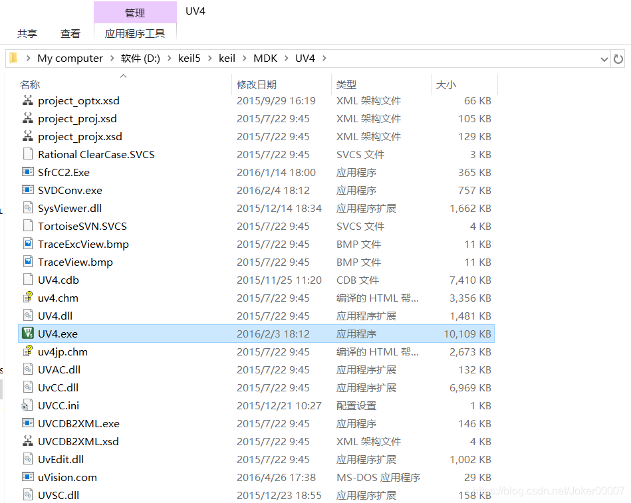The image size is (631, 503).
Task: Click the UV4.dll file icon
Action: 27,316
